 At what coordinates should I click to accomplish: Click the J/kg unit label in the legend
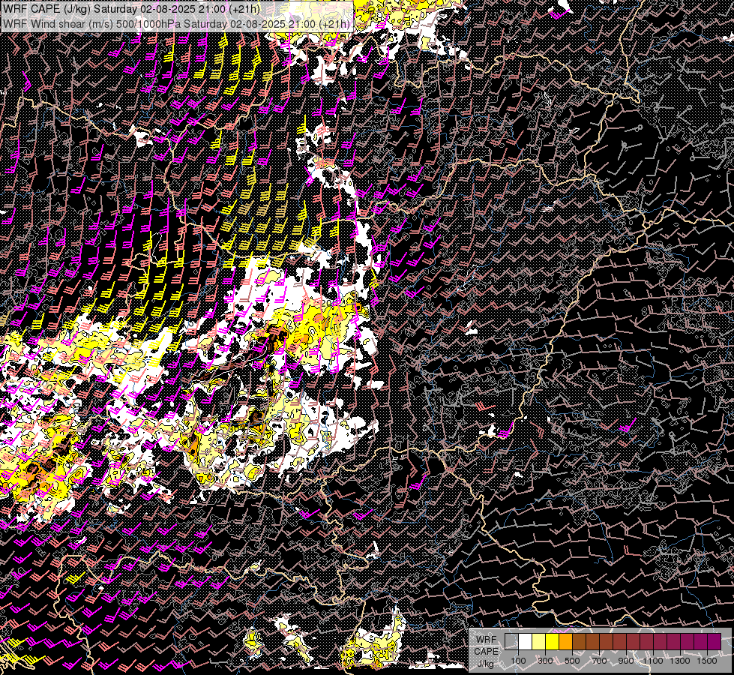485,664
